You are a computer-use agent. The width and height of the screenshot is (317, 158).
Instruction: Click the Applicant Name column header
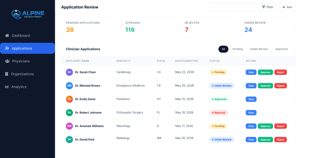[x=78, y=61]
